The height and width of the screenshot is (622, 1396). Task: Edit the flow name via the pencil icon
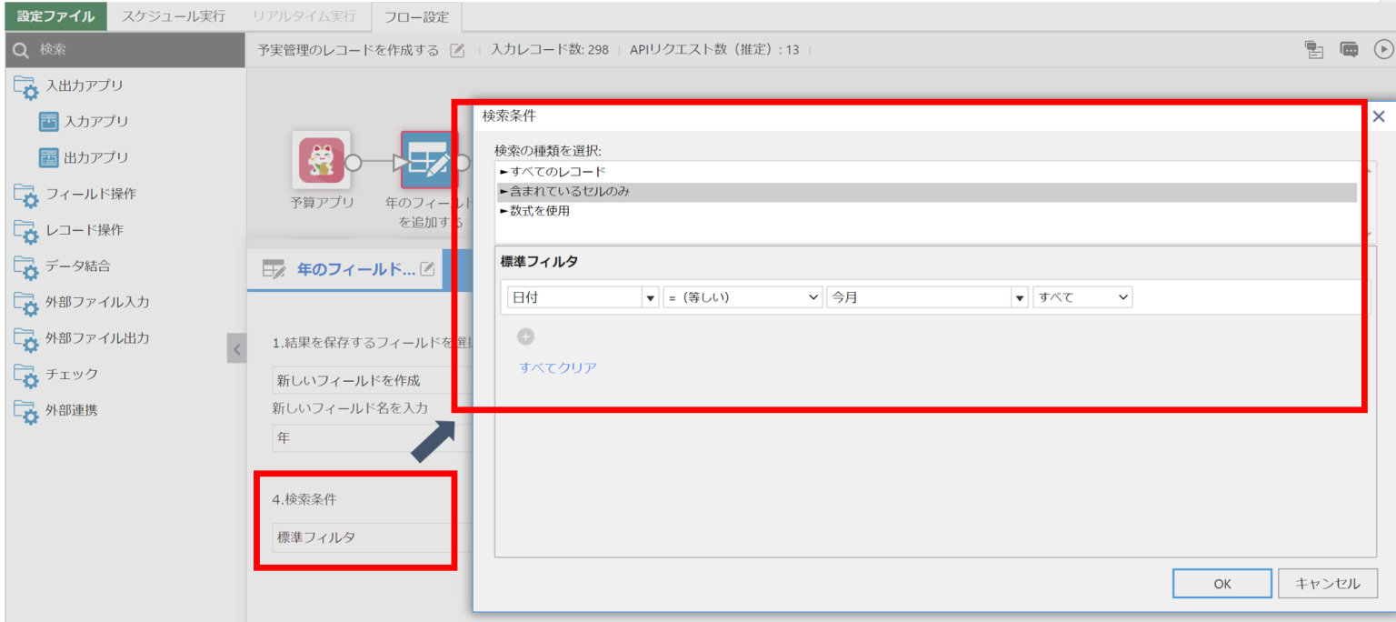[x=457, y=50]
